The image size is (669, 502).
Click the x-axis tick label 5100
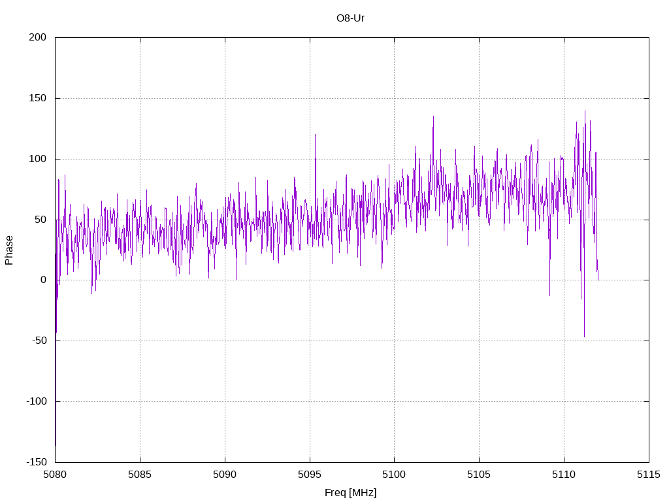[x=394, y=475]
